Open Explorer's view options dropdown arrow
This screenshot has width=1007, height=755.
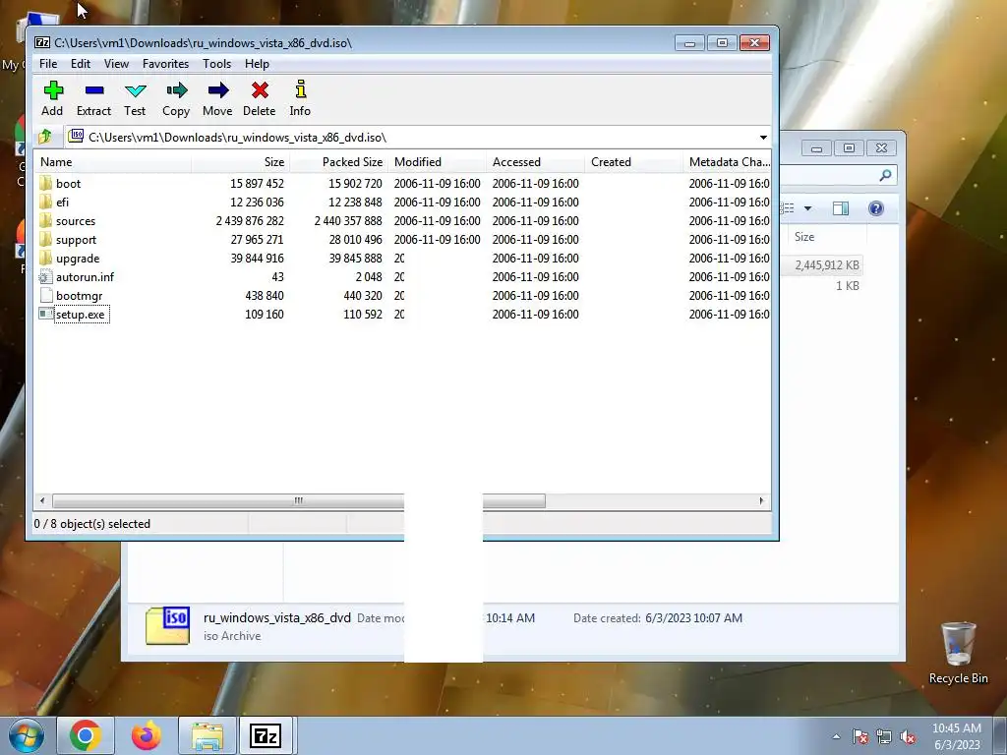pos(808,208)
